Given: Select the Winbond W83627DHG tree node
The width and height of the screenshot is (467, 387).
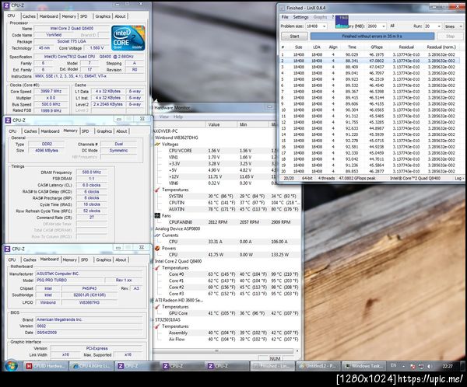Looking at the screenshot, I should [x=177, y=138].
